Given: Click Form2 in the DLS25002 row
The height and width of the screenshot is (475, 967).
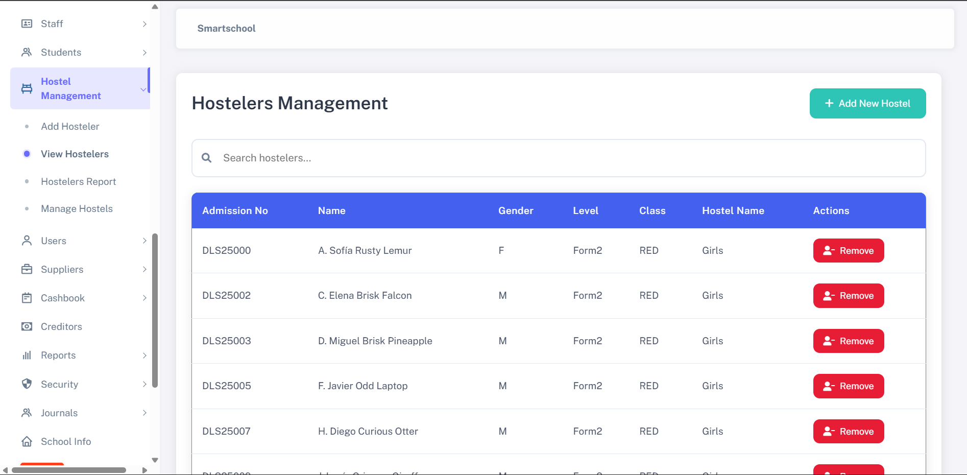Looking at the screenshot, I should tap(588, 295).
